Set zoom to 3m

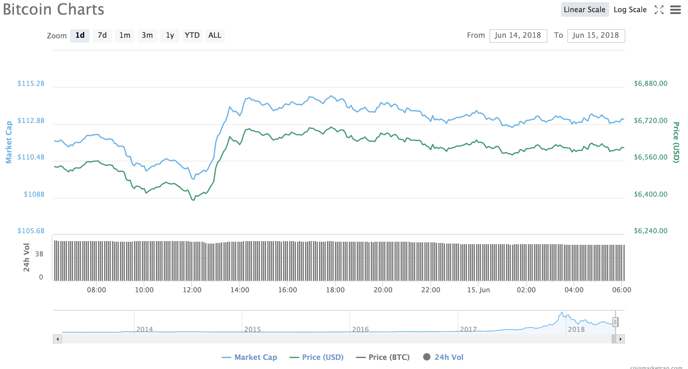(x=147, y=35)
